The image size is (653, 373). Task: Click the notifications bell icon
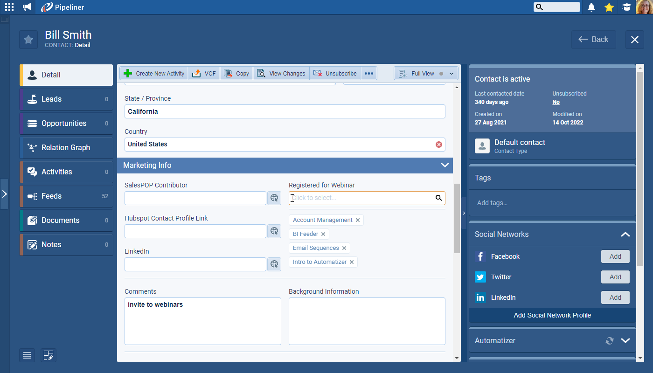(x=591, y=7)
